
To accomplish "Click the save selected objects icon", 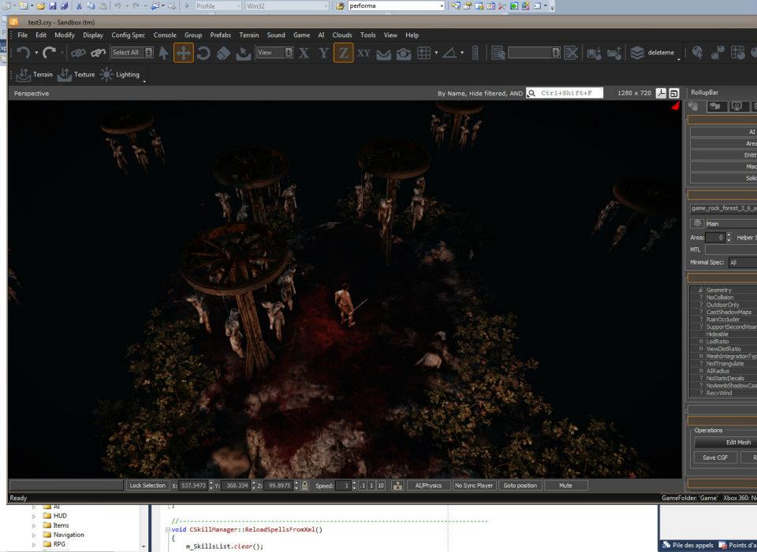I will click(594, 53).
